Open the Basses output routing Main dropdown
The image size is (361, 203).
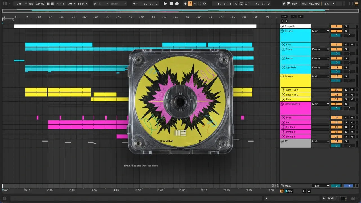[x=321, y=76]
